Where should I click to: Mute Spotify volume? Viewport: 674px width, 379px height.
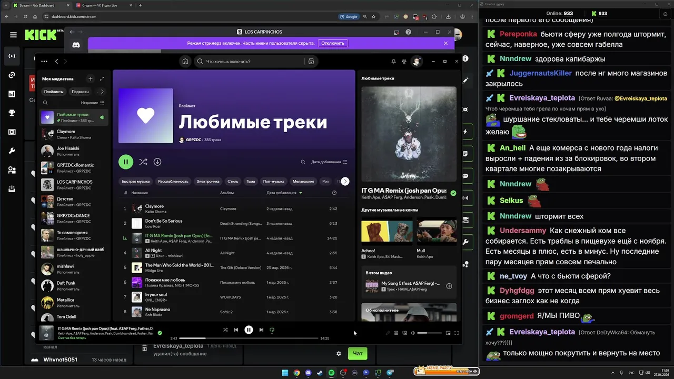point(413,333)
